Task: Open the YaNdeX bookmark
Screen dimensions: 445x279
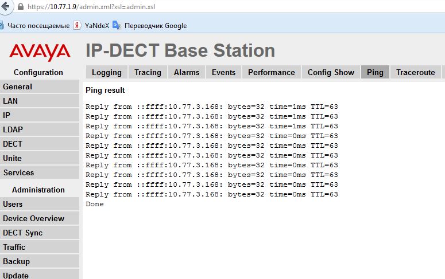Action: [x=97, y=26]
